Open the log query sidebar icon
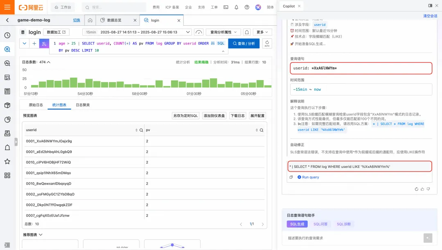442x250 pixels. (x=7, y=49)
